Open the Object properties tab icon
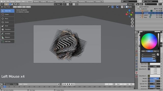This screenshot has height=91, width=163. pos(137,55)
